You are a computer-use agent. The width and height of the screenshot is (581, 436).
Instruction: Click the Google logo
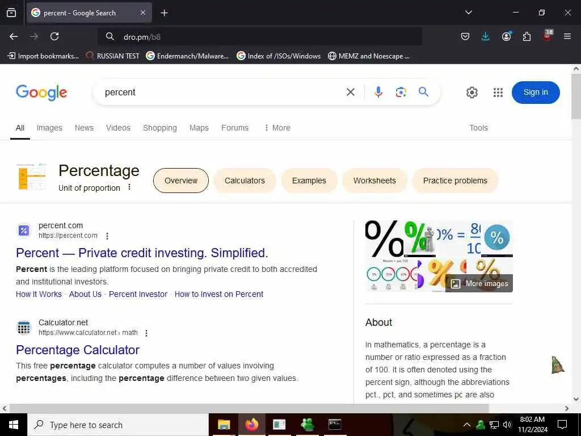(x=41, y=93)
